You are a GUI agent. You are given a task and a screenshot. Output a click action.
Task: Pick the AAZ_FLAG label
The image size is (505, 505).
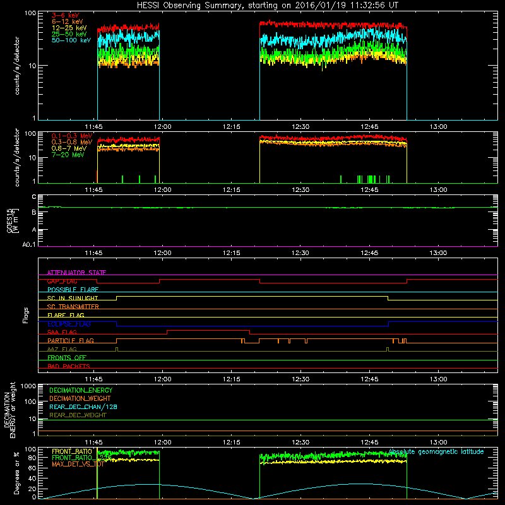point(62,349)
